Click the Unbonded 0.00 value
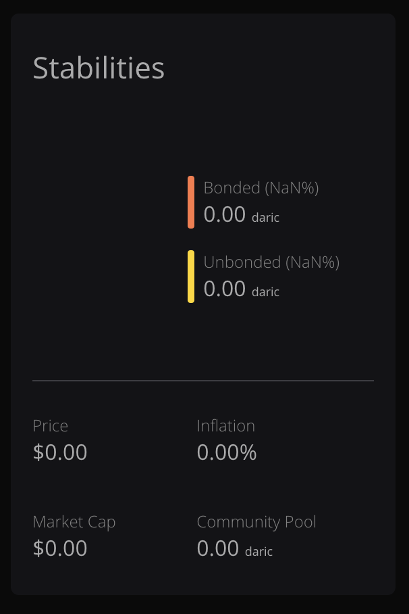The image size is (409, 614). 223,289
